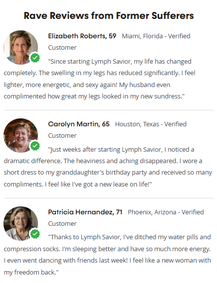
Task: Open Carolyn Martin's profile photo
Action: point(20,135)
